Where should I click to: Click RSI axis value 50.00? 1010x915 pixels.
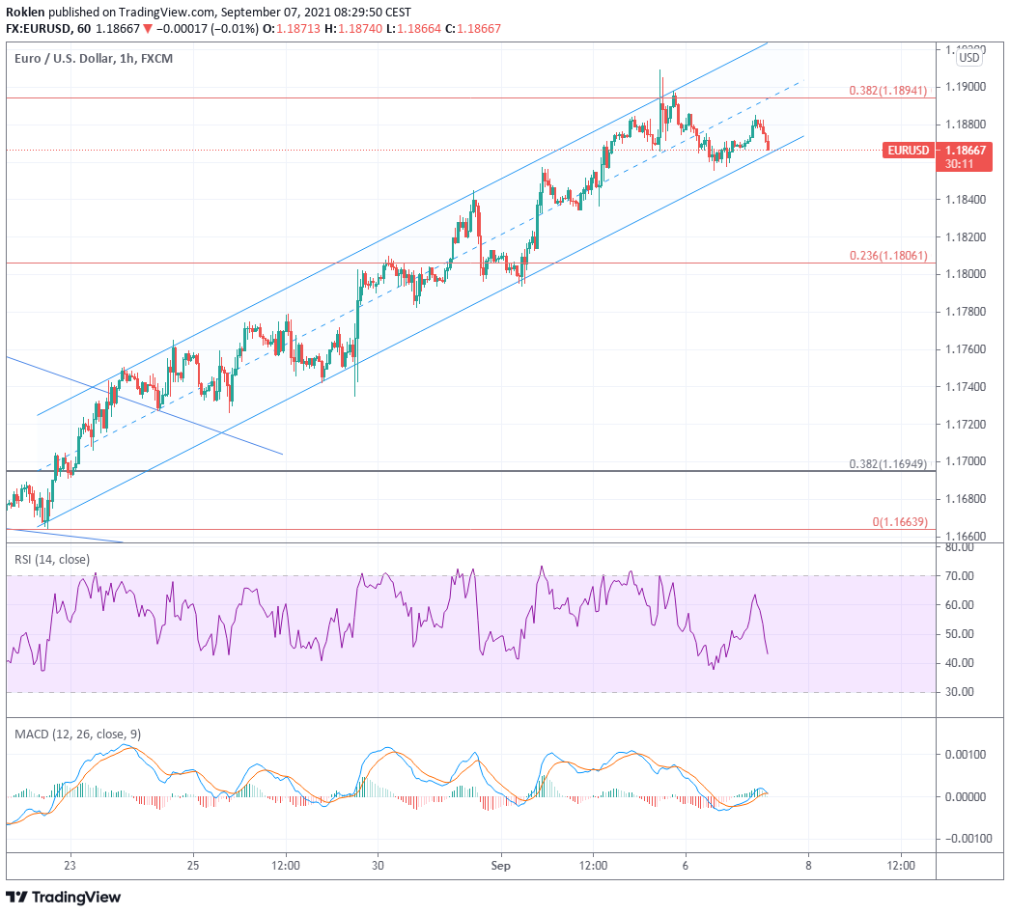tap(959, 634)
